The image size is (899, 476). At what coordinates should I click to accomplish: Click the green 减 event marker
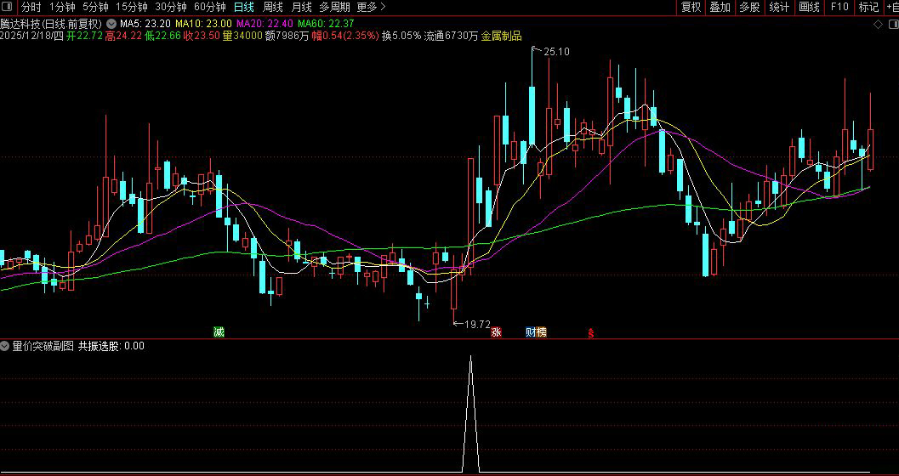[x=219, y=331]
